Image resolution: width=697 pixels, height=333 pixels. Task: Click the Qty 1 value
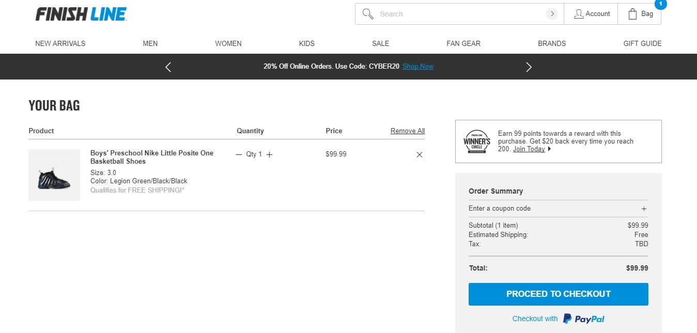[254, 154]
